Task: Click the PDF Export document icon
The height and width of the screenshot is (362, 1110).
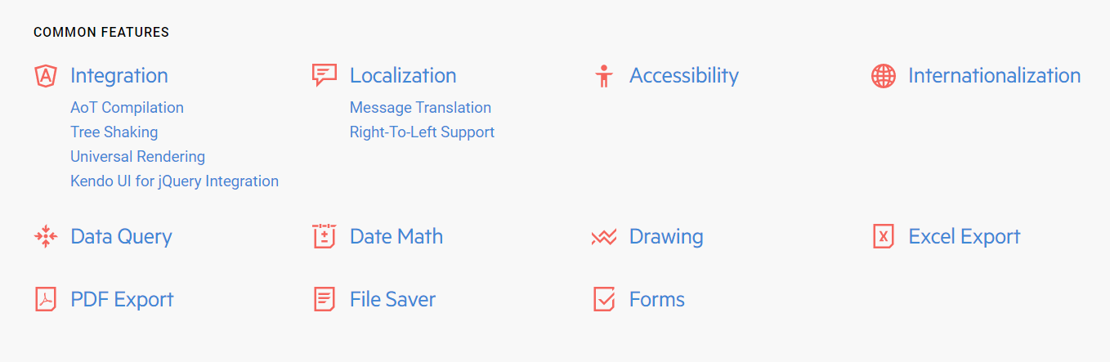Action: 46,299
